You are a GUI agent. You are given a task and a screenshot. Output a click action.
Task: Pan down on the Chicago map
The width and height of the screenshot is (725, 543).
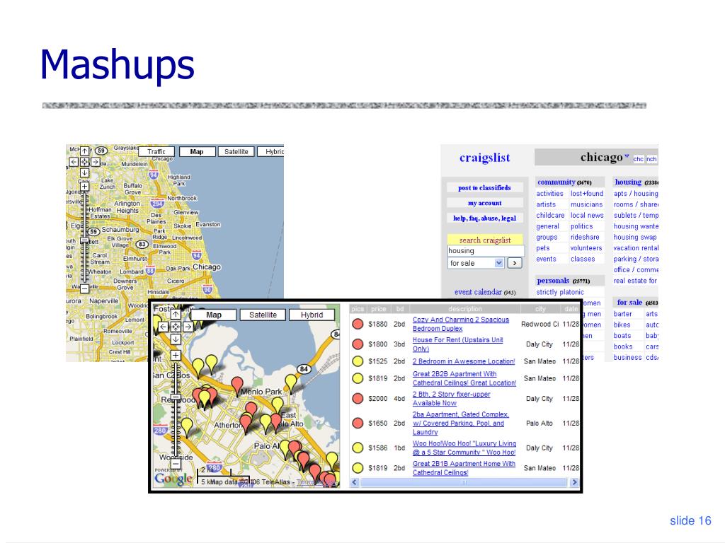(85, 173)
